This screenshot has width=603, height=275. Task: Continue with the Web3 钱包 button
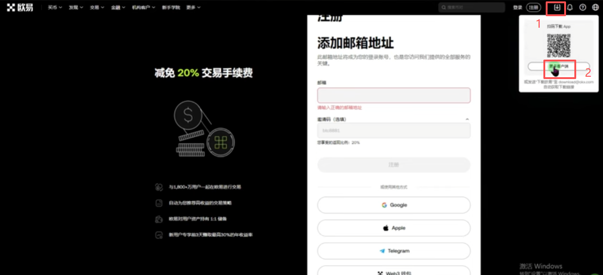394,272
